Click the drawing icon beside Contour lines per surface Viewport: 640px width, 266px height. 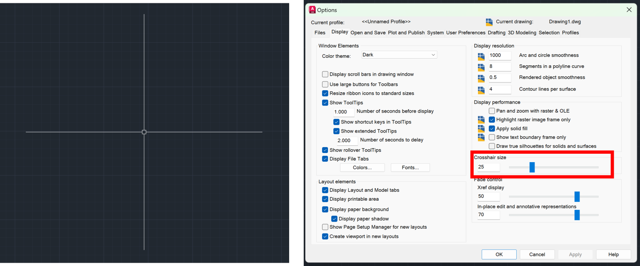(x=480, y=89)
